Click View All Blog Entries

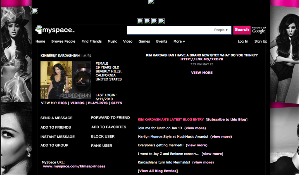coord(158,171)
